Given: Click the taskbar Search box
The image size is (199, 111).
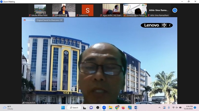Looking at the screenshot, I should [74, 108].
